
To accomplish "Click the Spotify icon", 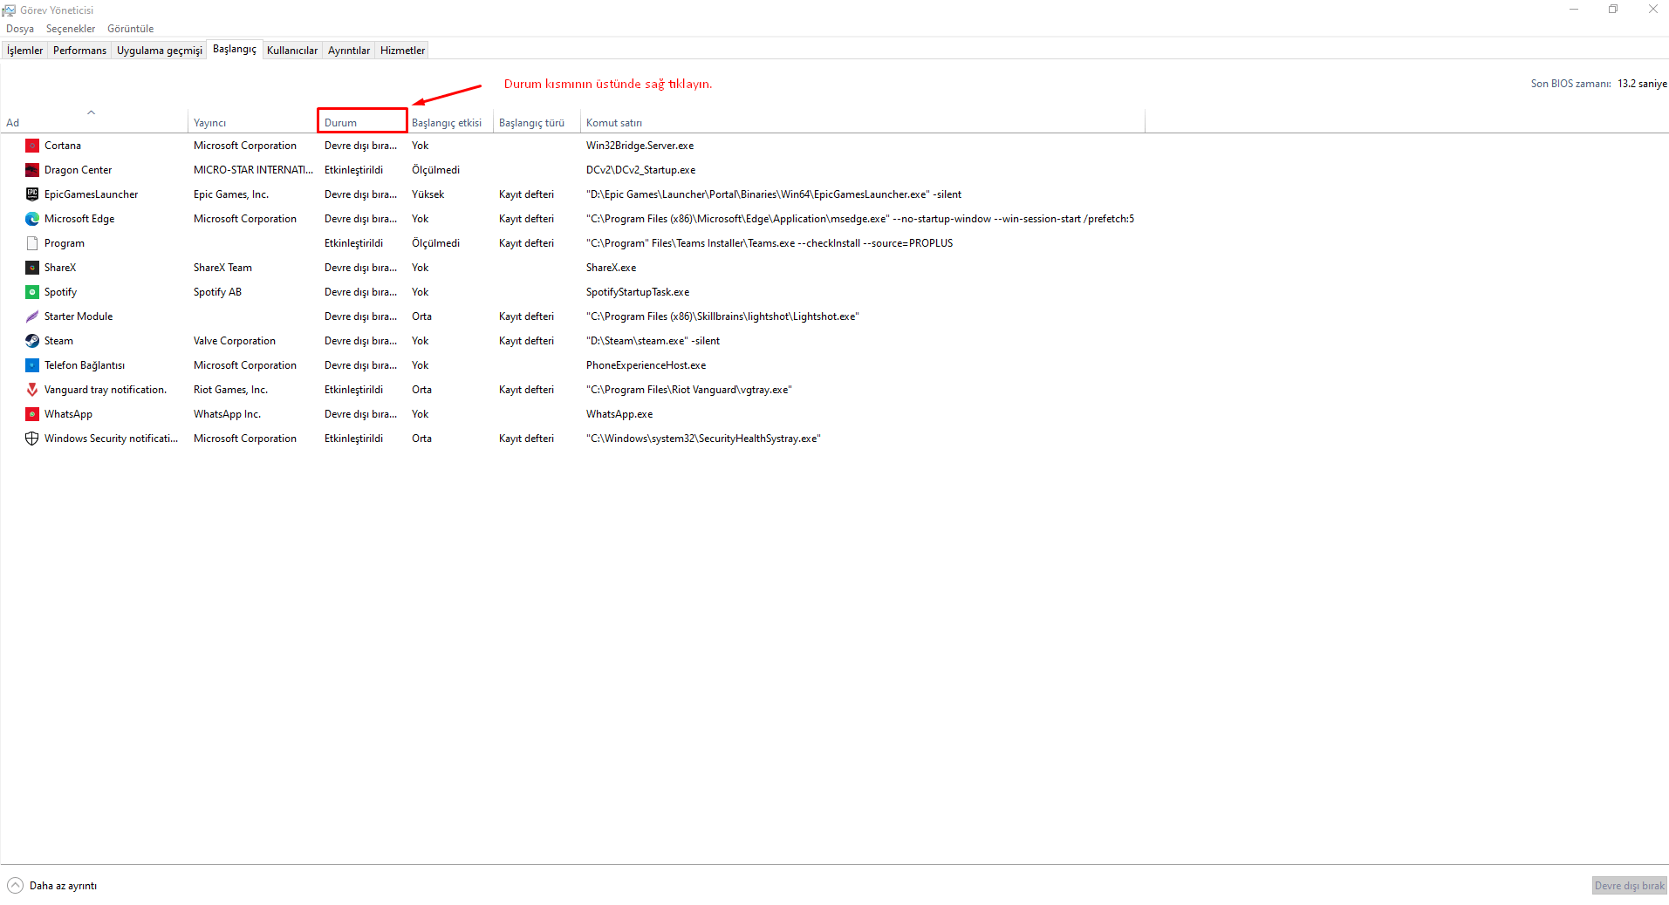I will (x=32, y=292).
